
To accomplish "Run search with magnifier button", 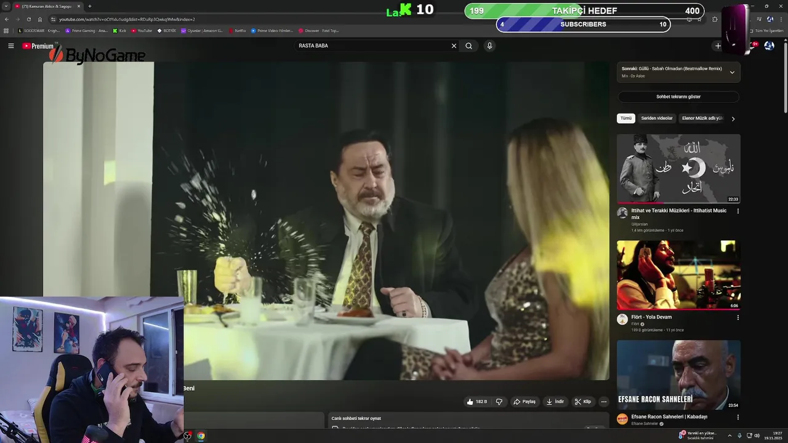I will 468,46.
